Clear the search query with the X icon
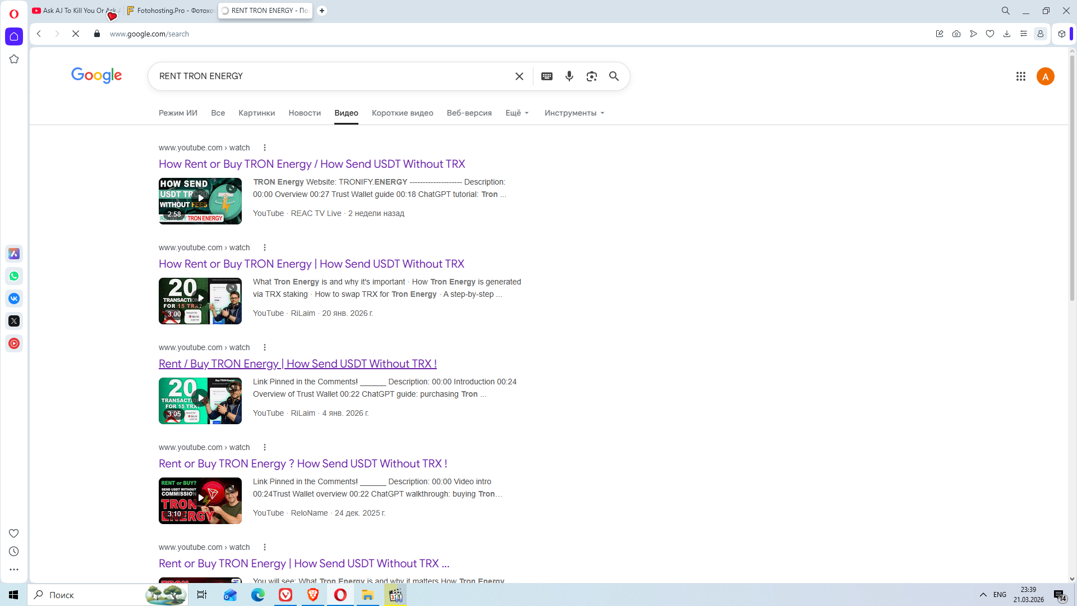The image size is (1077, 606). pyautogui.click(x=519, y=76)
